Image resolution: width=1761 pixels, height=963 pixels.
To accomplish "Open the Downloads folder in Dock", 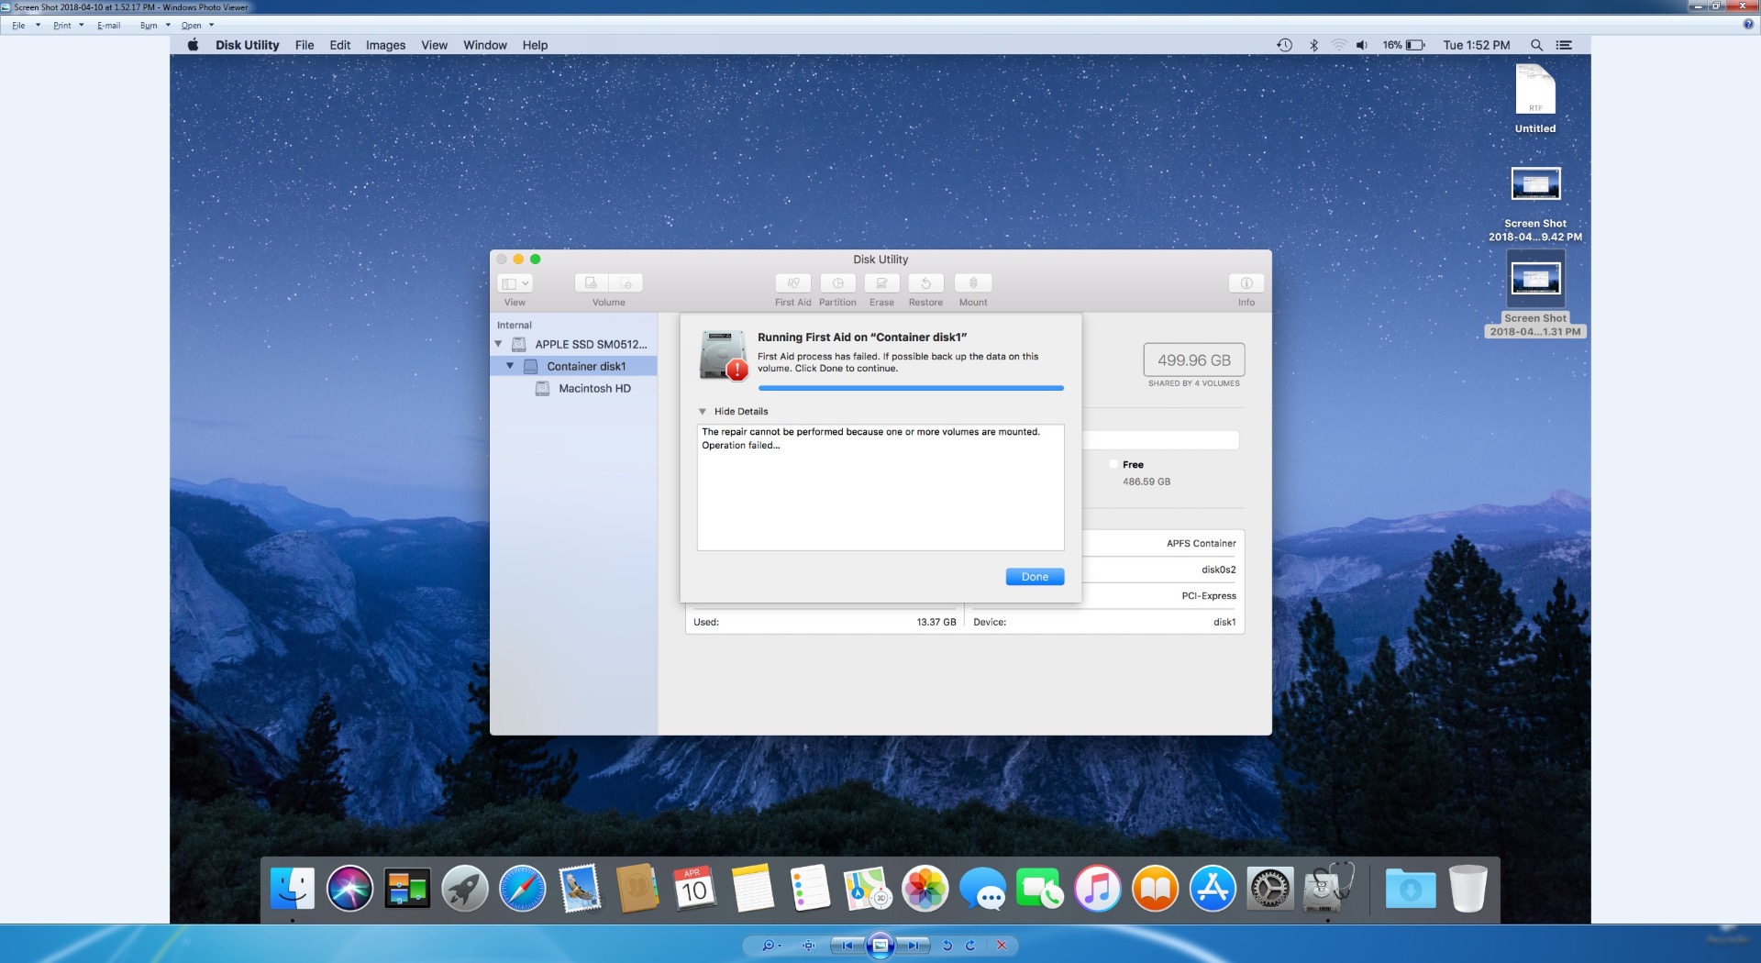I will [x=1411, y=889].
